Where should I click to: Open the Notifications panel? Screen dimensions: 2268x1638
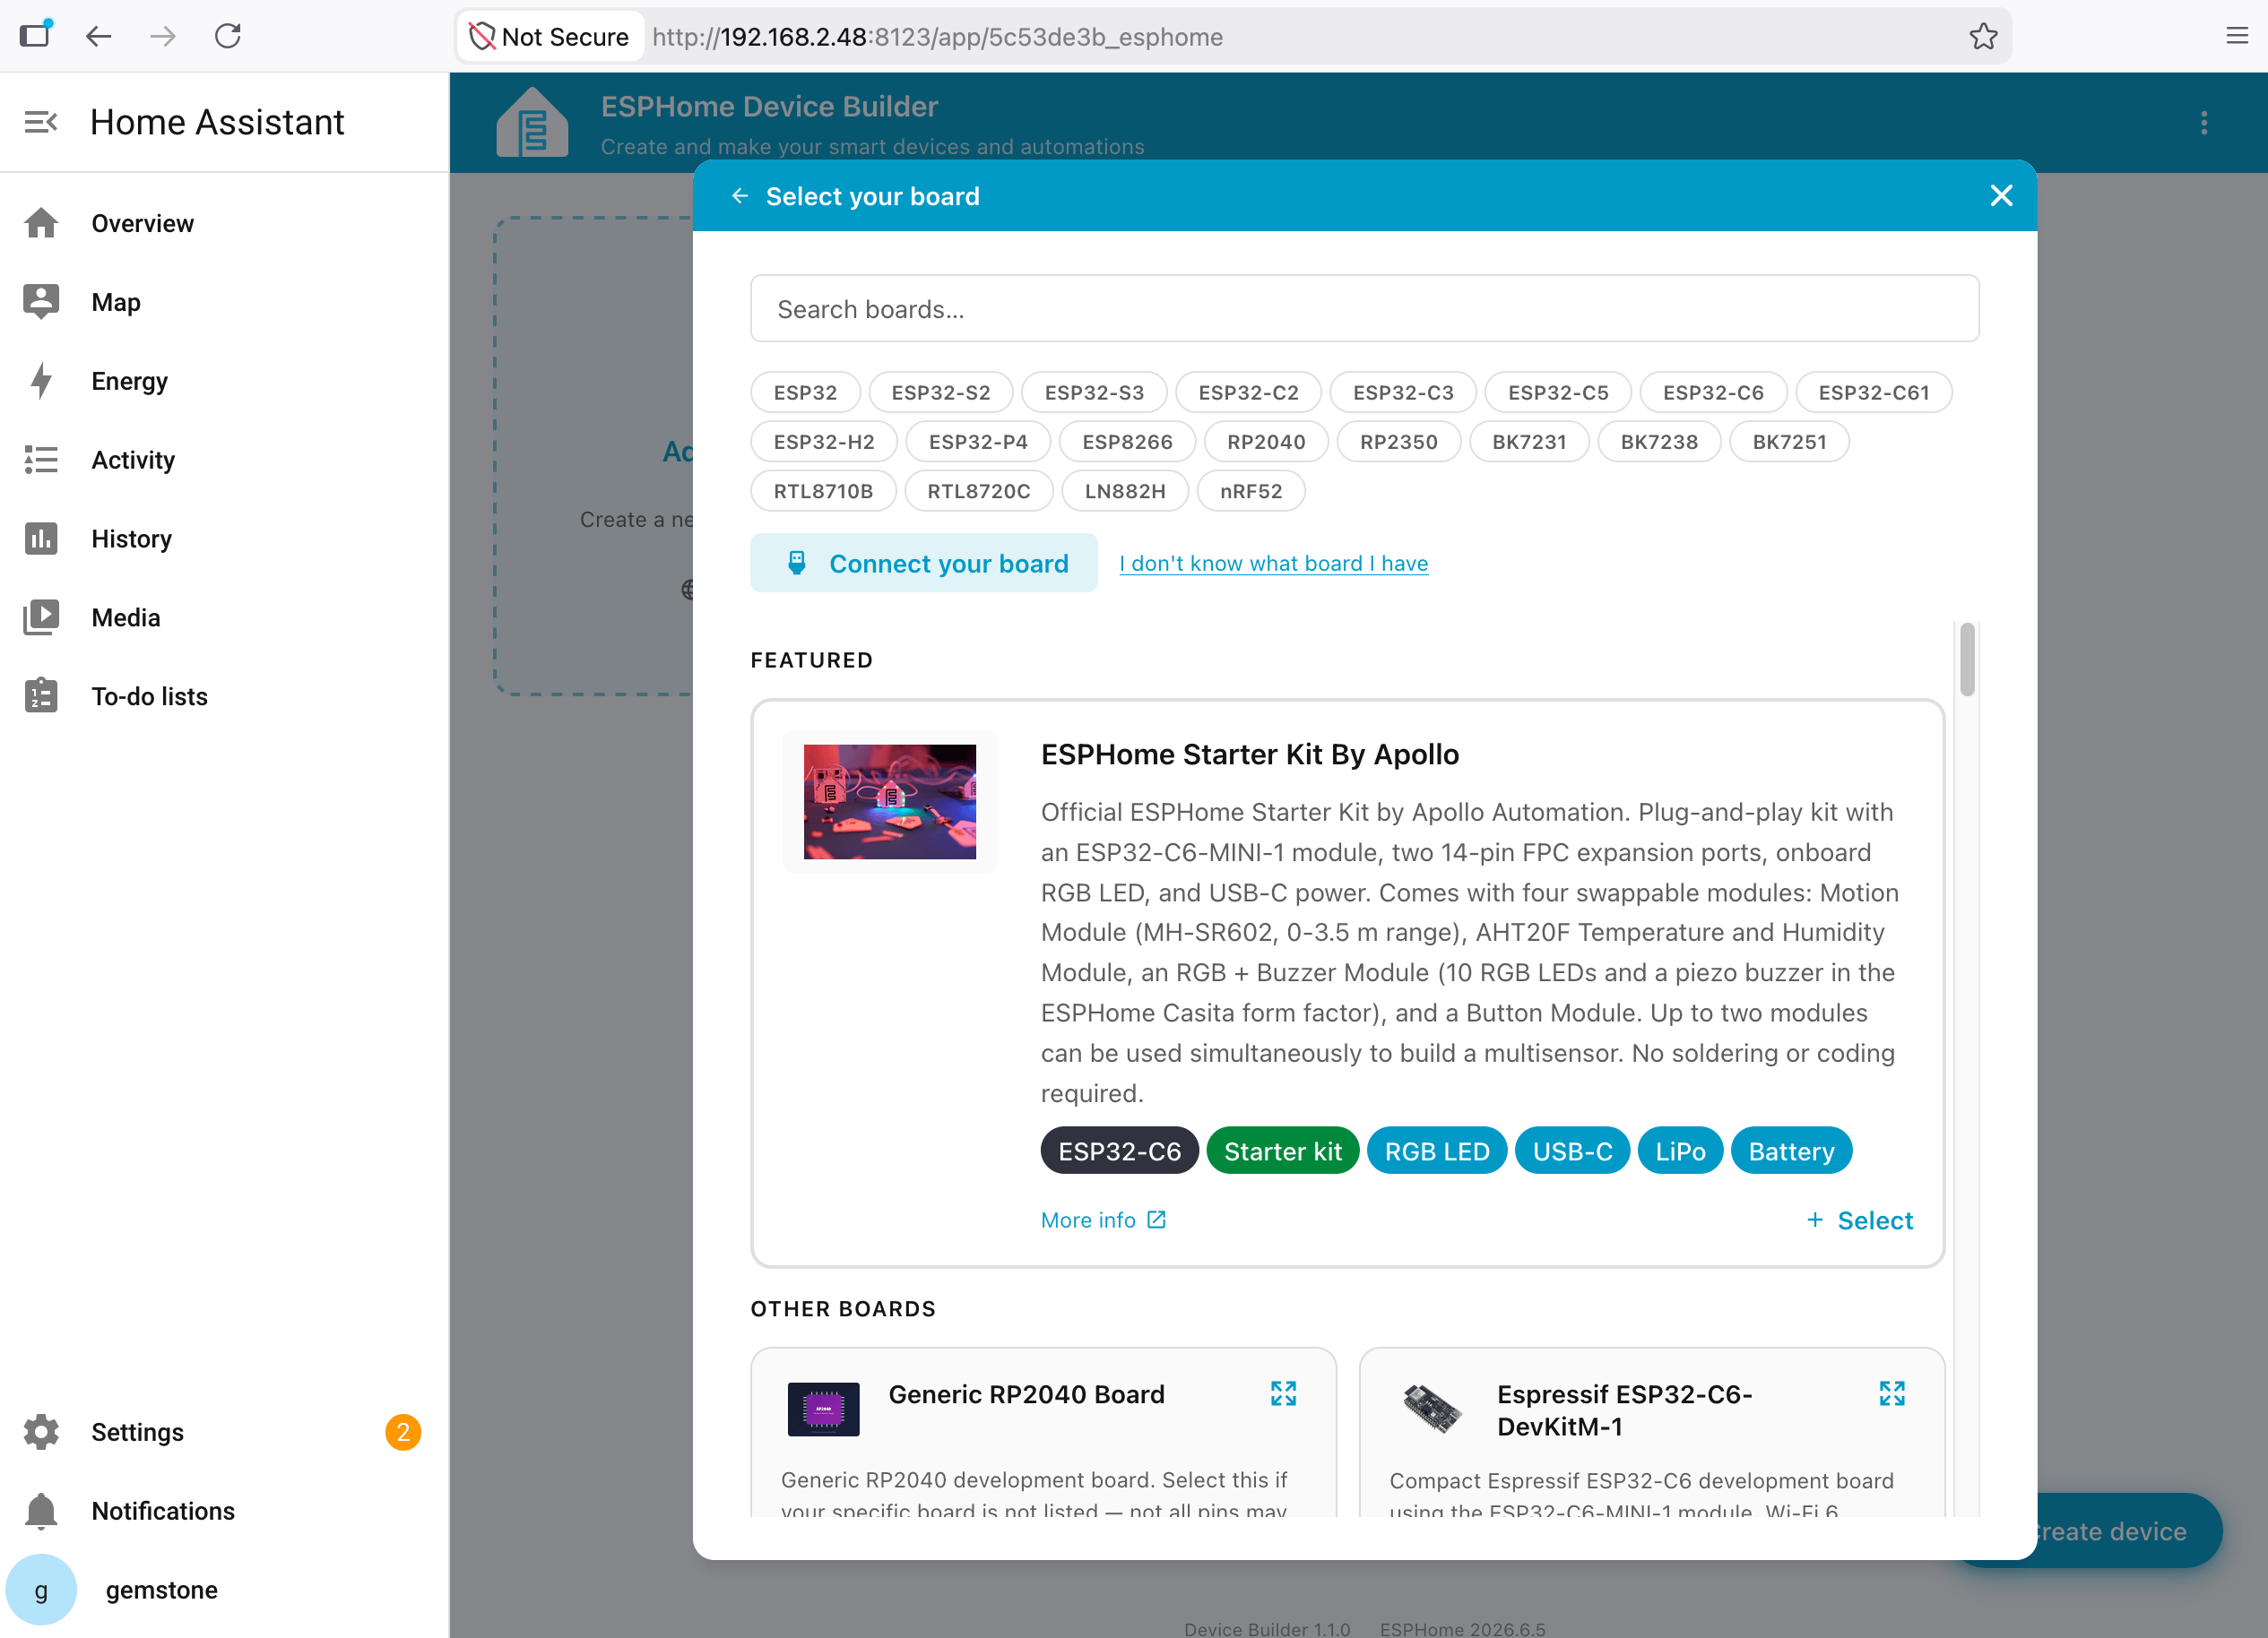225,1511
